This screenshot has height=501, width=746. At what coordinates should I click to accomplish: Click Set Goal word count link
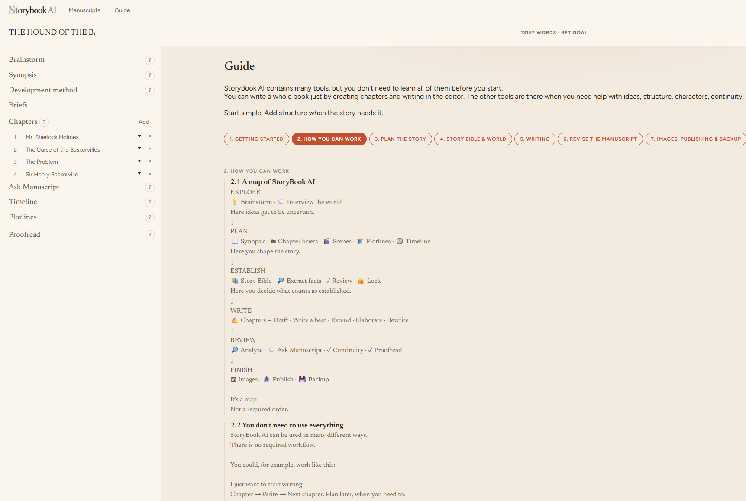point(574,32)
